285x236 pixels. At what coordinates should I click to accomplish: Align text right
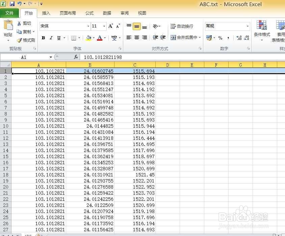click(x=145, y=38)
